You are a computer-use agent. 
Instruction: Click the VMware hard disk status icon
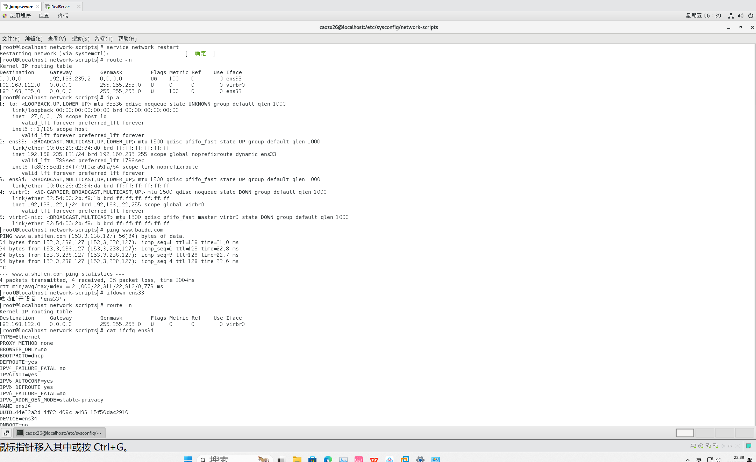pyautogui.click(x=693, y=446)
